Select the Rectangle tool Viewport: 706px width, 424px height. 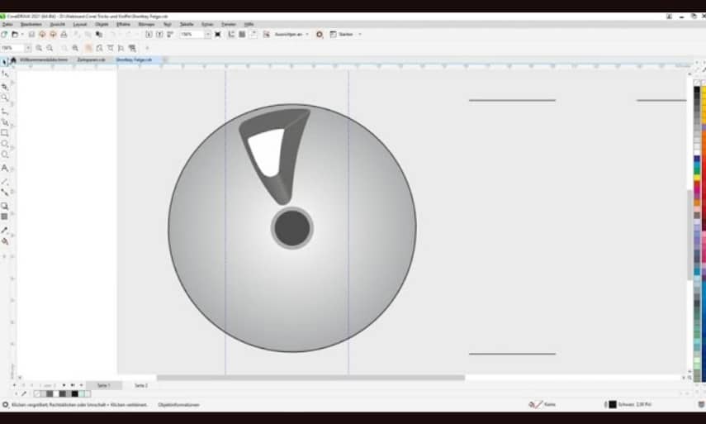pos(5,132)
